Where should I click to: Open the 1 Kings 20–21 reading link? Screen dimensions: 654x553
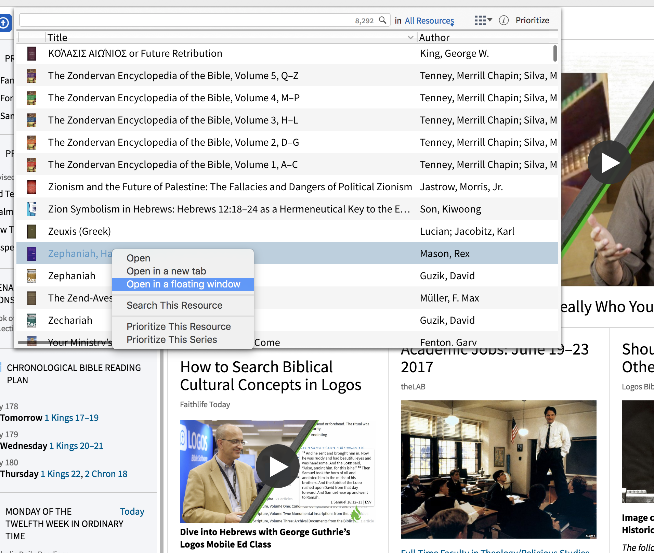(76, 446)
